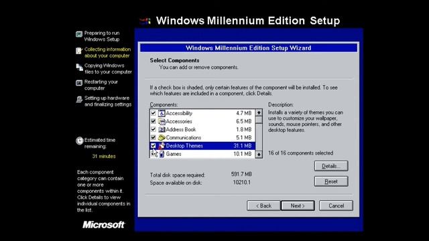The width and height of the screenshot is (429, 241).
Task: Click the 5.1 MB size value
Action: click(x=244, y=138)
